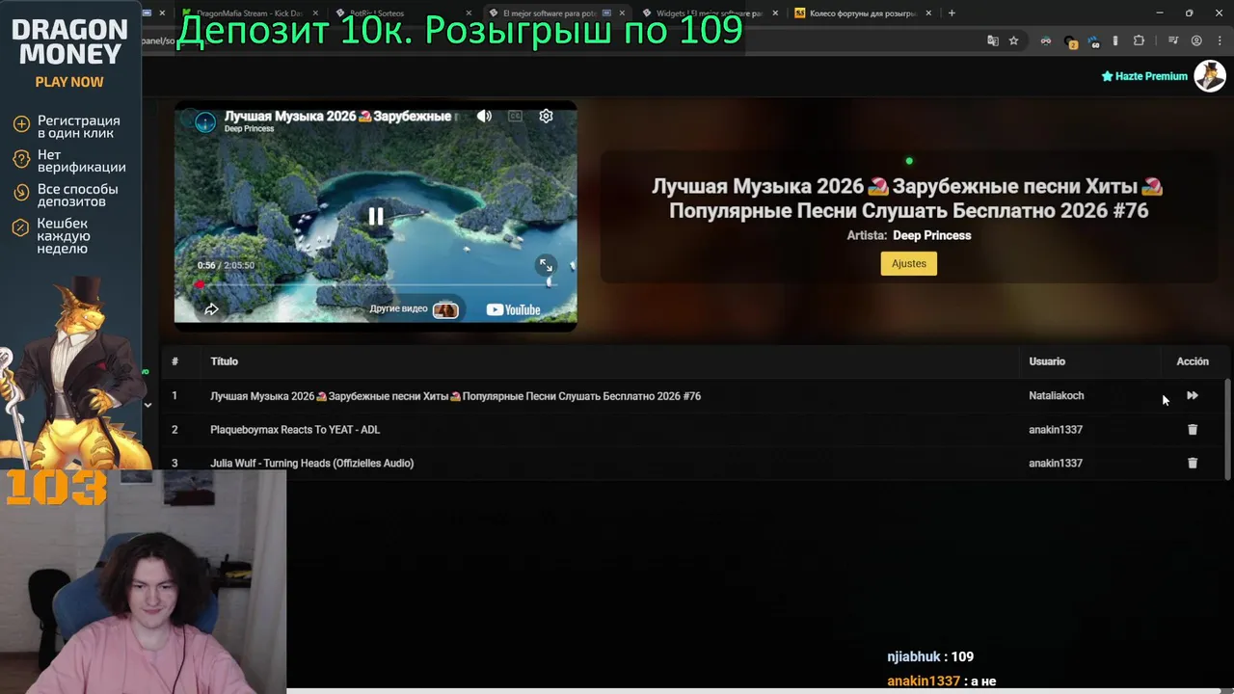
Task: Switch to DragonMafia Stream Kick tab
Action: point(249,13)
